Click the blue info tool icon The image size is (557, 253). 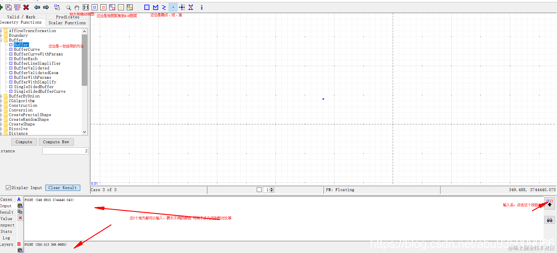(201, 7)
